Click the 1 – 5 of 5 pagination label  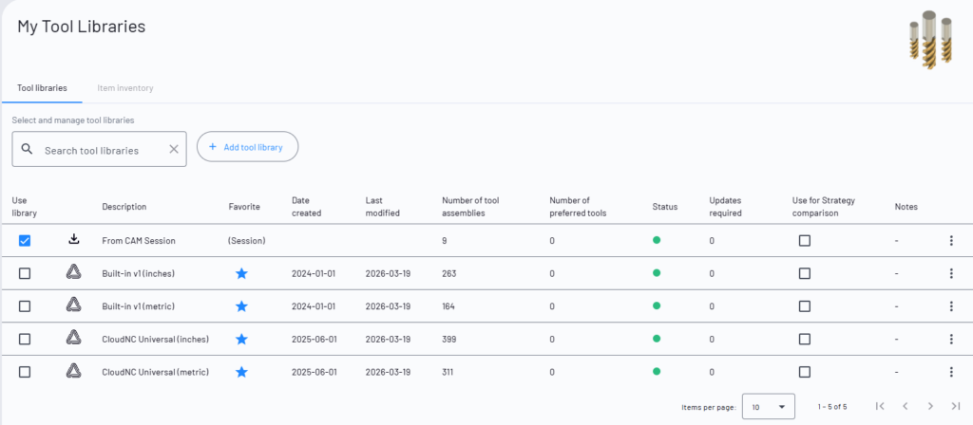click(x=832, y=406)
